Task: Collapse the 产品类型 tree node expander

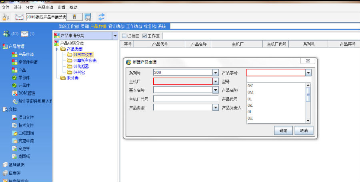Action: pos(57,49)
